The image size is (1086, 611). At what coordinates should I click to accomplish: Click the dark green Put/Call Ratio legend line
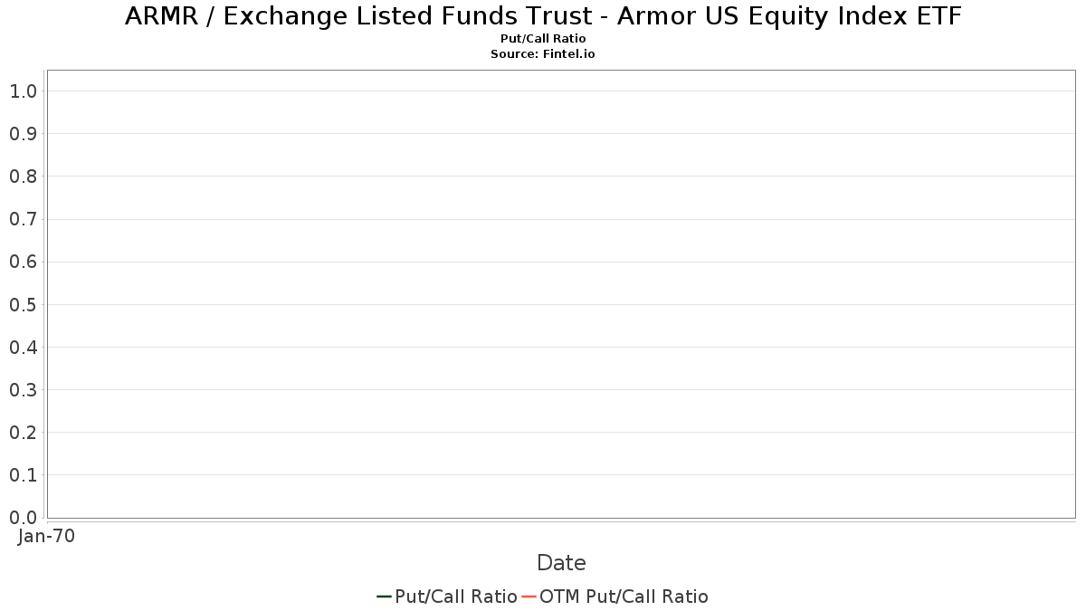pyautogui.click(x=384, y=597)
